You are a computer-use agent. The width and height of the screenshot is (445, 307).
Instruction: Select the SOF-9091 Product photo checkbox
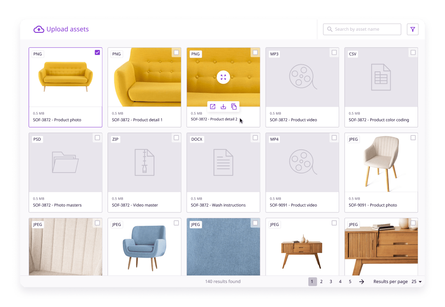413,138
